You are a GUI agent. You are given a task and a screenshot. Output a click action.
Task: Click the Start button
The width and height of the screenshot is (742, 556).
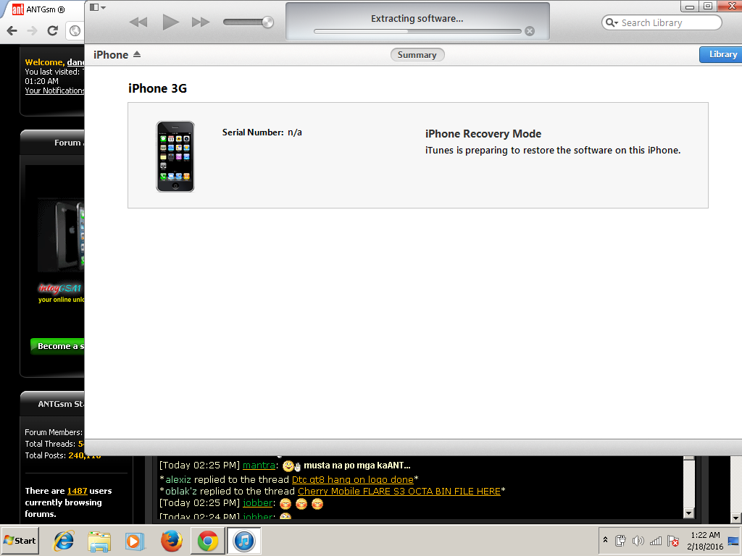tap(20, 541)
